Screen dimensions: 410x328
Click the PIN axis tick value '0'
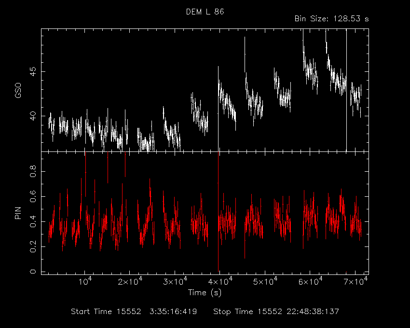(33, 272)
